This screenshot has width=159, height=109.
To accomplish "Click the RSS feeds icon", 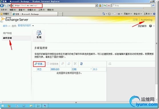I will point(109,14).
